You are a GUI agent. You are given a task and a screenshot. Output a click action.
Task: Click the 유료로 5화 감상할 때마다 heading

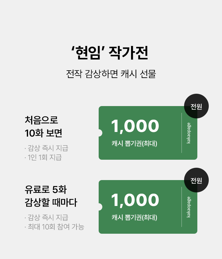[x=51, y=196]
